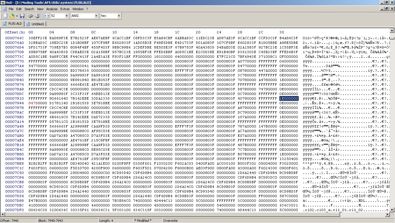Select row offset 00007DF0
This screenshot has width=395, height=223.
(x=15, y=210)
